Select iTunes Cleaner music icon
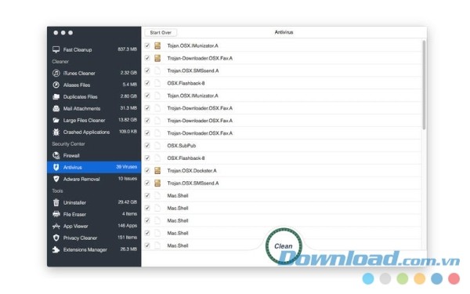The height and width of the screenshot is (294, 470). coord(56,73)
